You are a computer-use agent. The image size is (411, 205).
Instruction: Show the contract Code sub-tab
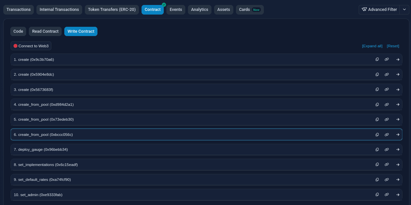(x=18, y=31)
